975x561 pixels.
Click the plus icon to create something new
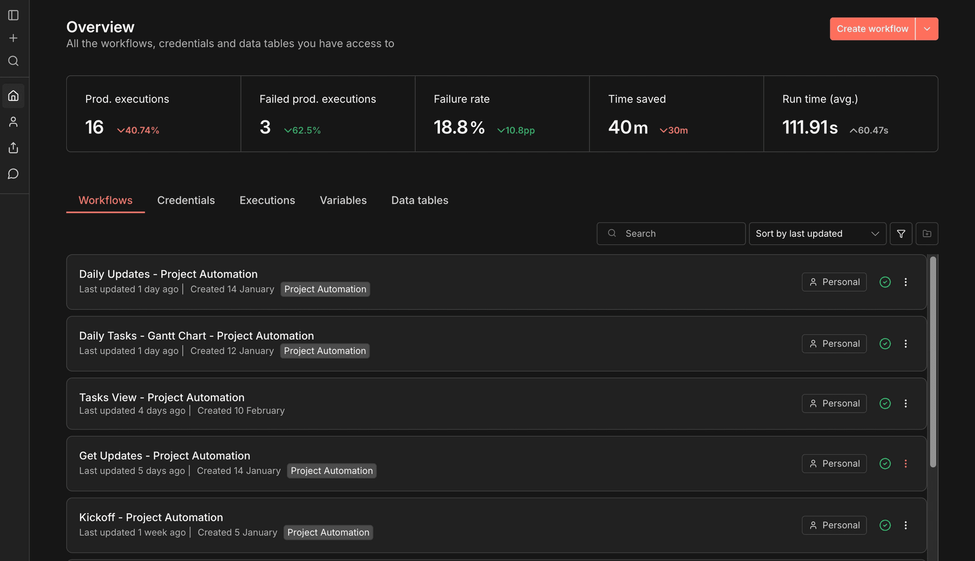pos(13,38)
